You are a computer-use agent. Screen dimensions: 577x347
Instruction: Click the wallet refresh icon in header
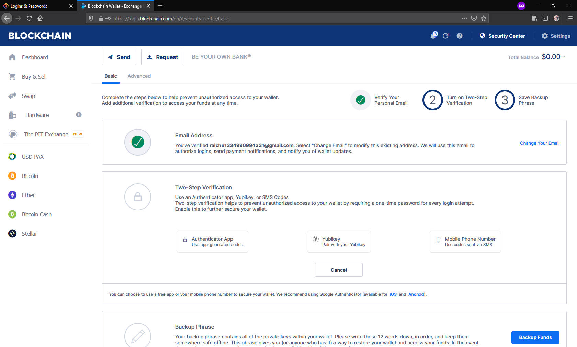(445, 36)
